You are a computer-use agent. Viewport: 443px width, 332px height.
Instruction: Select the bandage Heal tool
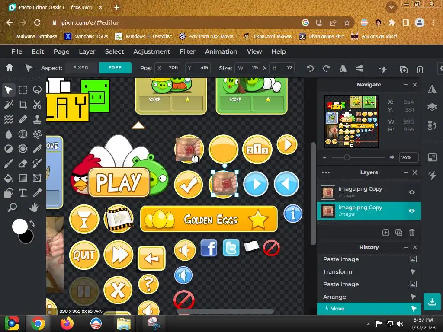(x=23, y=119)
